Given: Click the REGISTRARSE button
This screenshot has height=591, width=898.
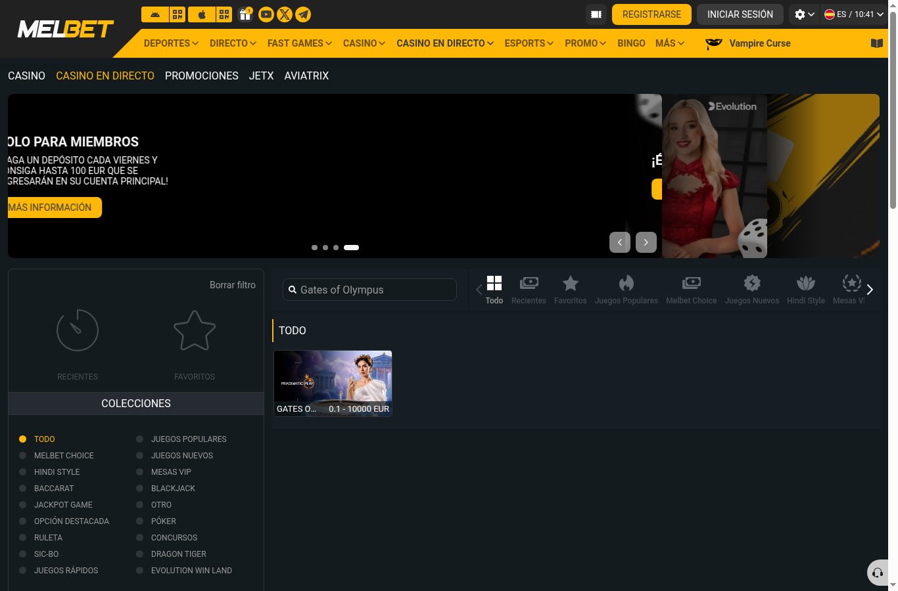Looking at the screenshot, I should click(x=651, y=14).
